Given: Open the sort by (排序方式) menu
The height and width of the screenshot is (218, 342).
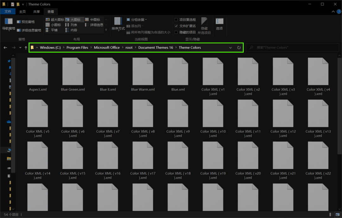Looking at the screenshot, I should pos(118,24).
